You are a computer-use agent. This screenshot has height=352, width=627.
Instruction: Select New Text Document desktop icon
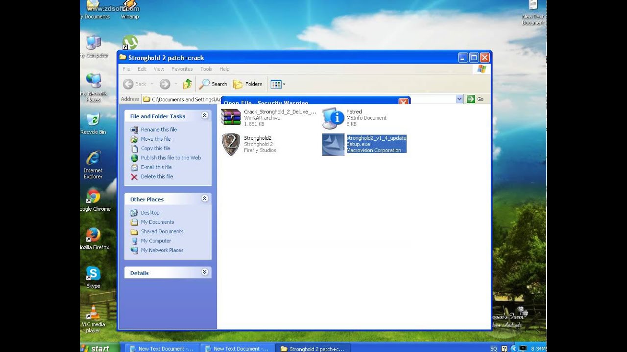tap(533, 13)
